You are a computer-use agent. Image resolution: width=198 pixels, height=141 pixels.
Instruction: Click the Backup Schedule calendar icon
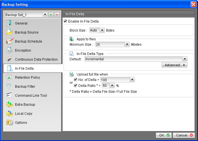10,41
